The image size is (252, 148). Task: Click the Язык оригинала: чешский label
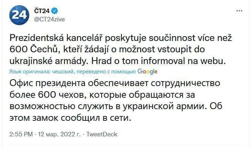(42, 72)
